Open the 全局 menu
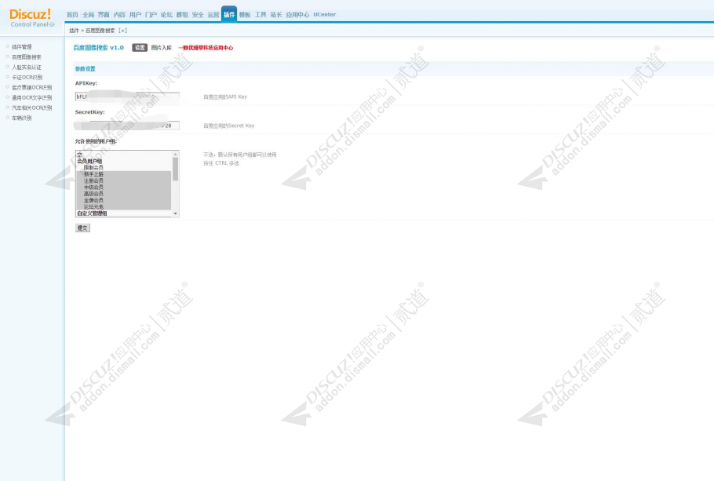Screen dimensions: 714x481 click(89, 15)
